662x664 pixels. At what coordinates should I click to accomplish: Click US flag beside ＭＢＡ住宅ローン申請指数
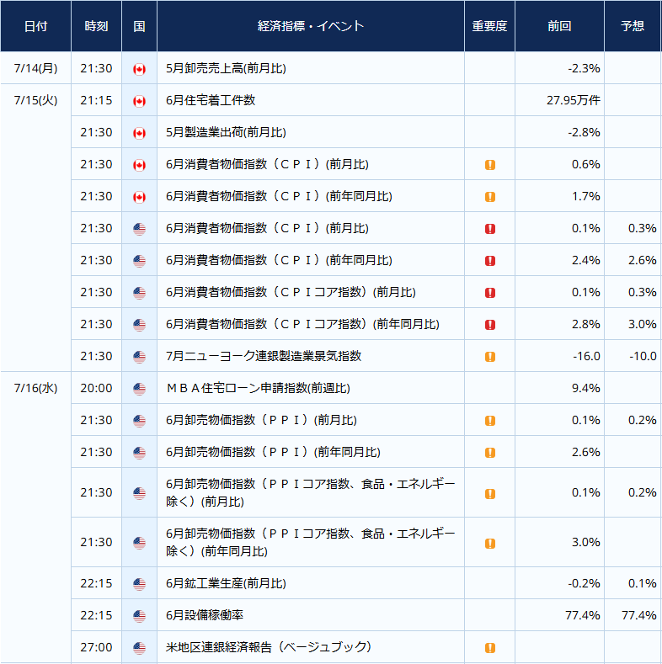[x=139, y=389]
